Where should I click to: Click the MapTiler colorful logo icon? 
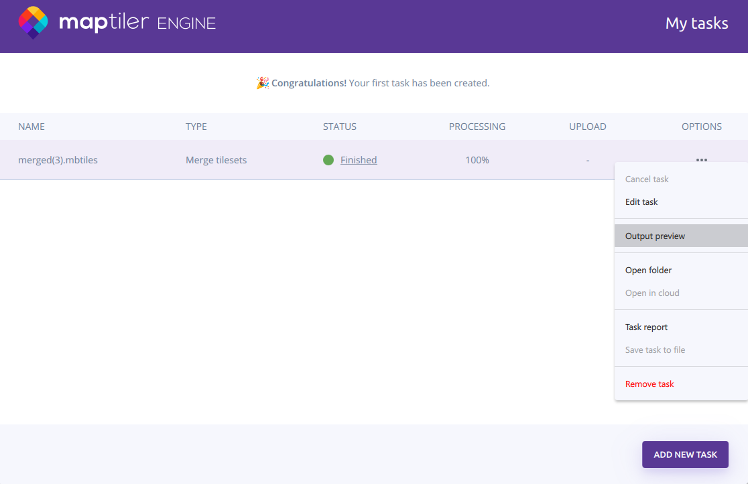(x=32, y=22)
